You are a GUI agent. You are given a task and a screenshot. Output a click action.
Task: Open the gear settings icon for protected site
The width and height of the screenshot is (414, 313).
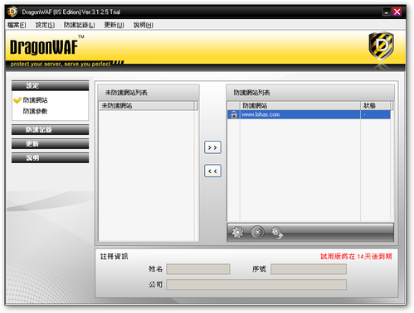(237, 233)
